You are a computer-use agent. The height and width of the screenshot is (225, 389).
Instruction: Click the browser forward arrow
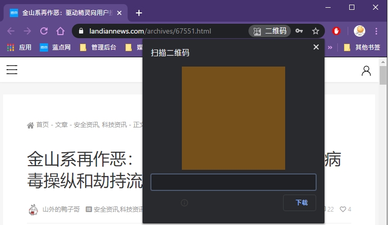(27, 31)
